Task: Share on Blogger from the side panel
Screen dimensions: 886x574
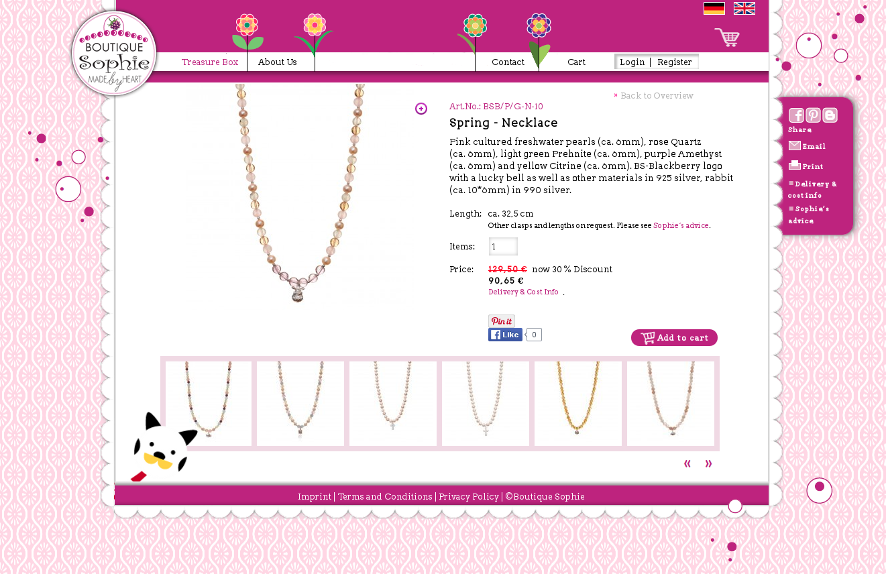Action: coord(830,115)
